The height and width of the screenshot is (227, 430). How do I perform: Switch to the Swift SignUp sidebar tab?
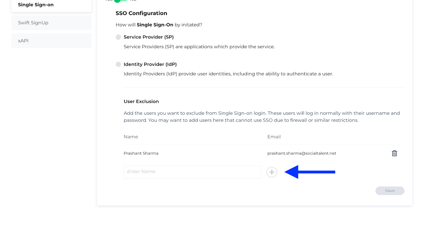click(51, 23)
